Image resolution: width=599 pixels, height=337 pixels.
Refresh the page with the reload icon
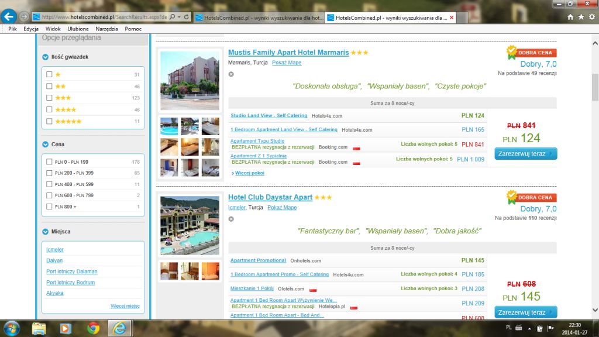187,17
